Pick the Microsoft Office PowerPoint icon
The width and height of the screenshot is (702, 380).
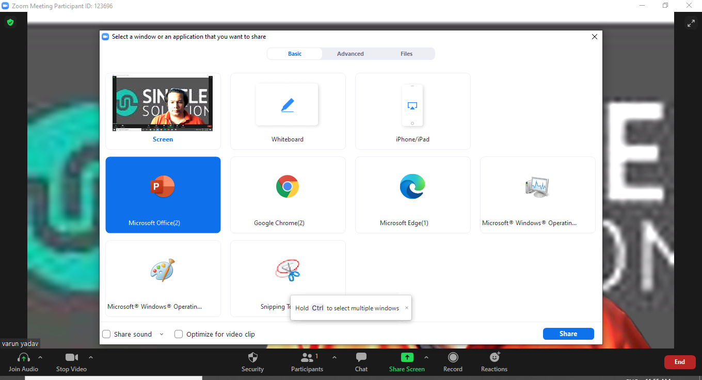[163, 186]
